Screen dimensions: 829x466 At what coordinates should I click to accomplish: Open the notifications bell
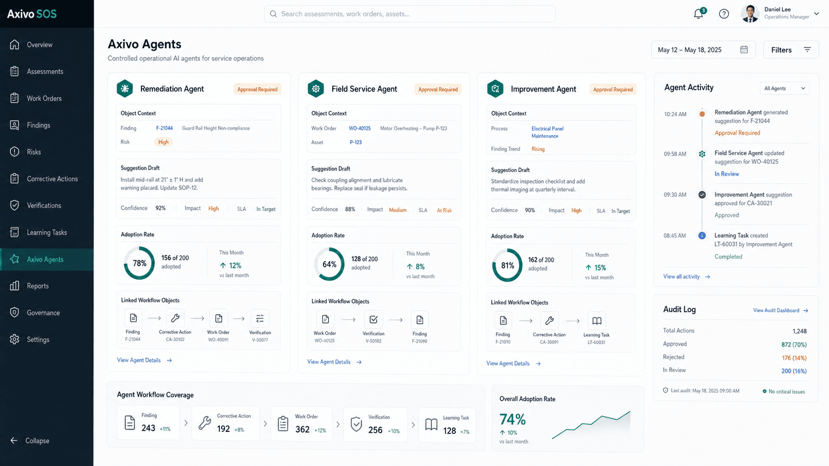(699, 13)
